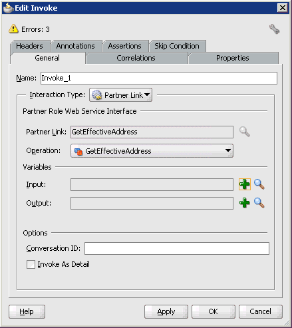Focus the Name field containing Invoke_1
This screenshot has width=292, height=328.
tap(159, 78)
